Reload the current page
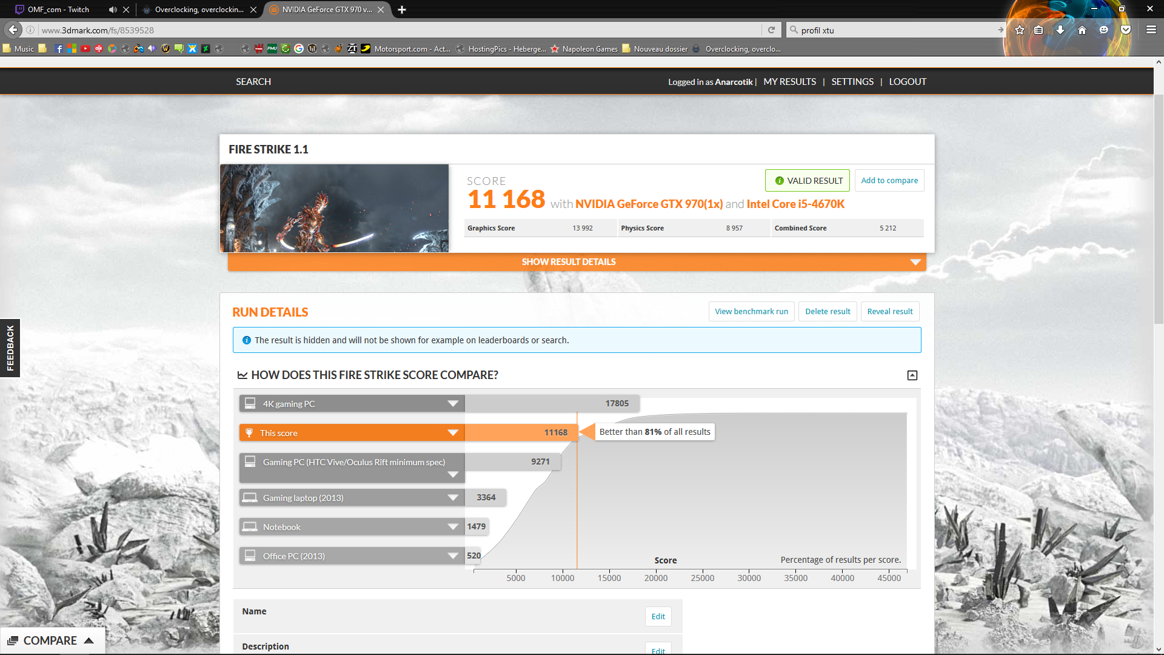1164x655 pixels. click(771, 30)
